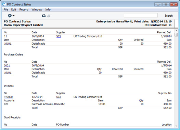This screenshot has height=130, width=180.
Task: Select contract number 11 in No column
Action: (x=5, y=36)
